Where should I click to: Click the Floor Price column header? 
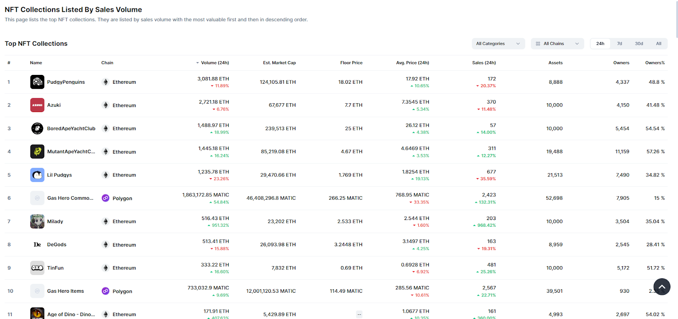coord(351,63)
